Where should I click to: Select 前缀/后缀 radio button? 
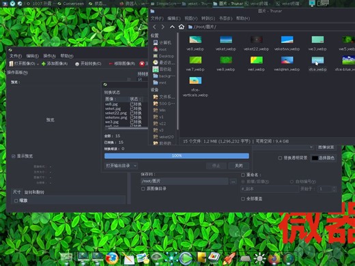(x=243, y=181)
